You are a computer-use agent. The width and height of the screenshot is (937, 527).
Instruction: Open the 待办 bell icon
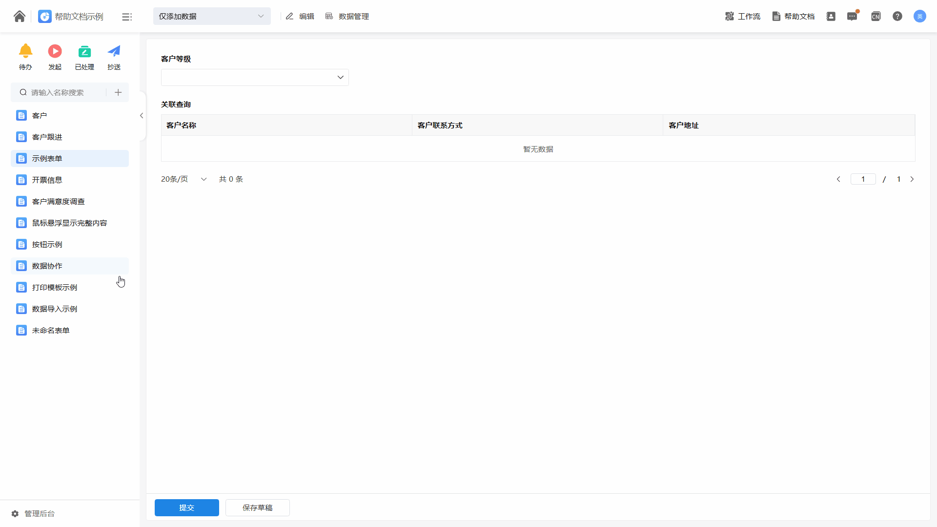25,51
